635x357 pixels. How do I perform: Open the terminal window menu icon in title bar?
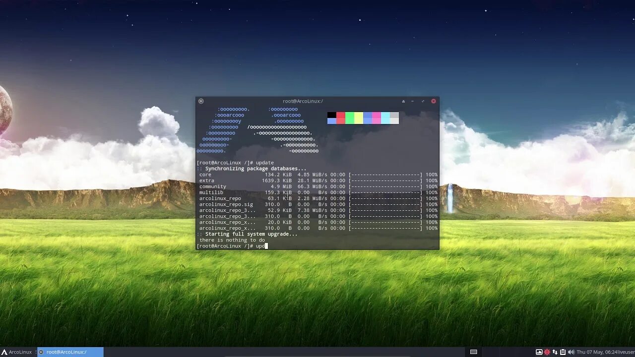pos(201,101)
